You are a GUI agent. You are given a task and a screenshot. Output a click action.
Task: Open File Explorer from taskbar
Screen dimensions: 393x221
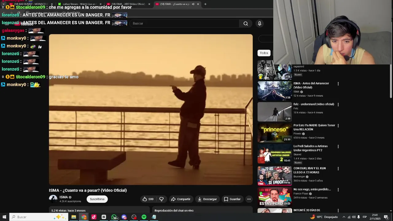coord(74,217)
